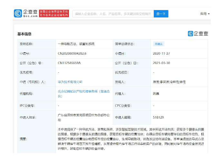Click the 代理机构 field label
Image resolution: width=215 pixels, height=159 pixels.
pyautogui.click(x=26, y=94)
